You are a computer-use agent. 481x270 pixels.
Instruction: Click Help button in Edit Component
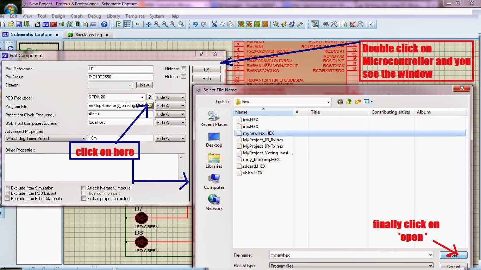click(x=207, y=79)
